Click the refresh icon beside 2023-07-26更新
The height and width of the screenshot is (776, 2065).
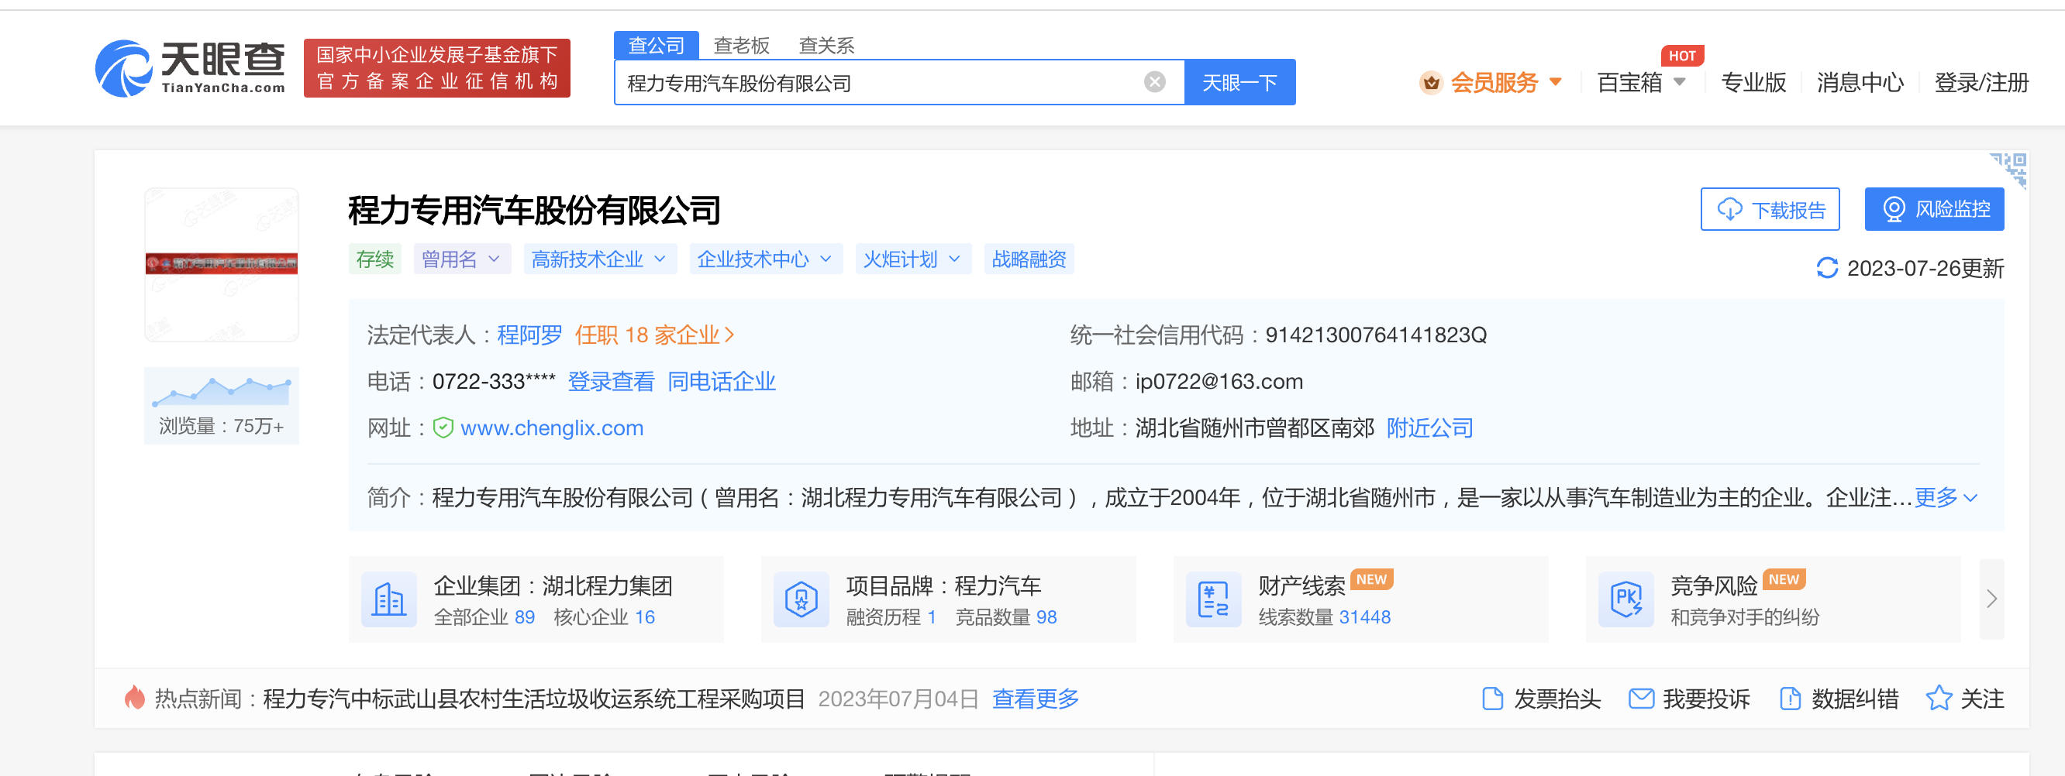[1829, 269]
